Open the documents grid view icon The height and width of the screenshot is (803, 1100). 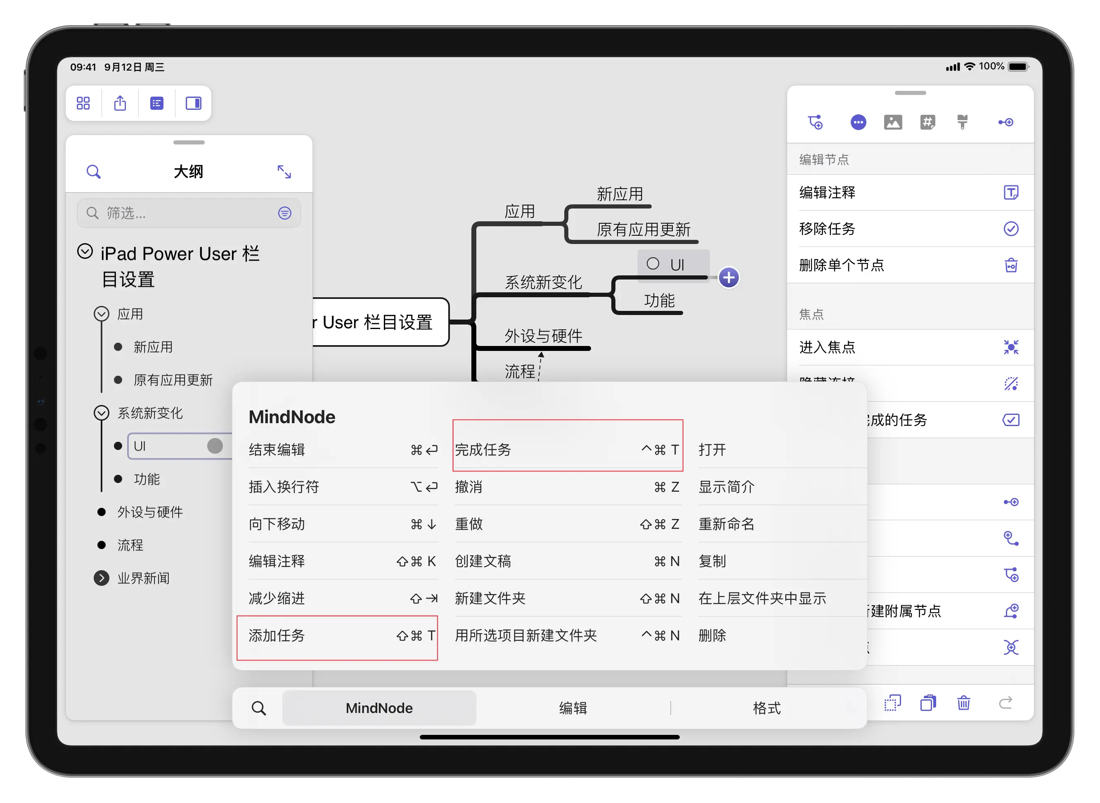tap(83, 103)
